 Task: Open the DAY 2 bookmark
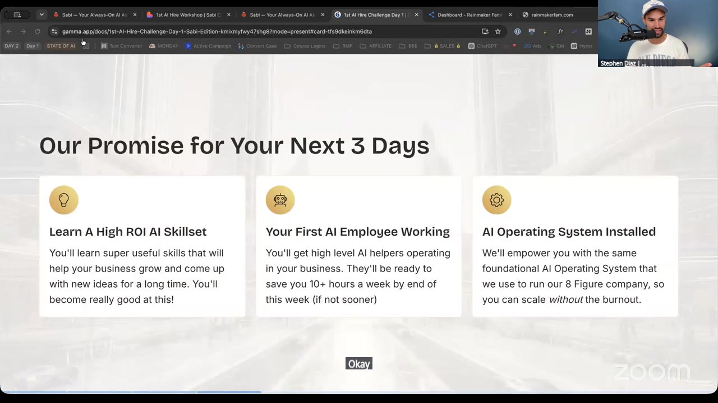pyautogui.click(x=11, y=46)
